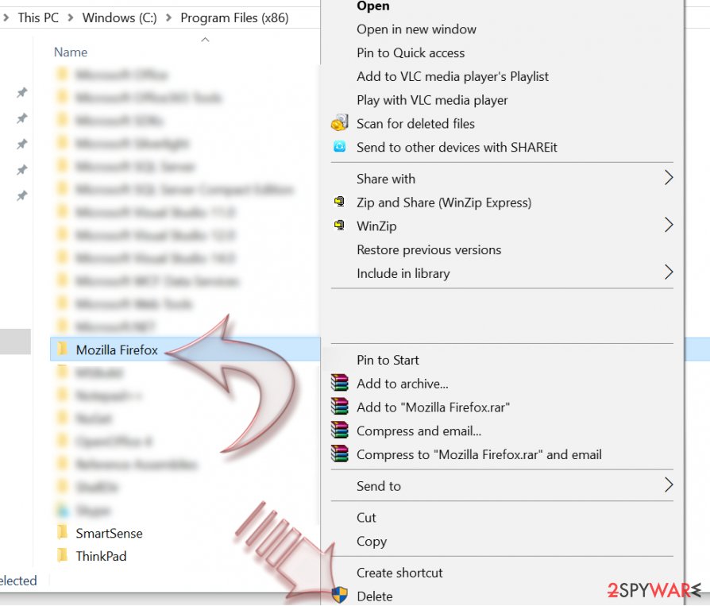Viewport: 710px width, 606px height.
Task: Click the SHAREit icon in context menu
Action: 340,147
